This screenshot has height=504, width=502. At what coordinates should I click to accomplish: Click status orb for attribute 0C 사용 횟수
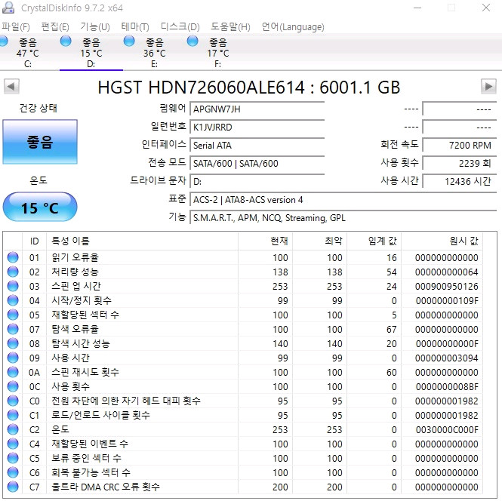pyautogui.click(x=13, y=386)
